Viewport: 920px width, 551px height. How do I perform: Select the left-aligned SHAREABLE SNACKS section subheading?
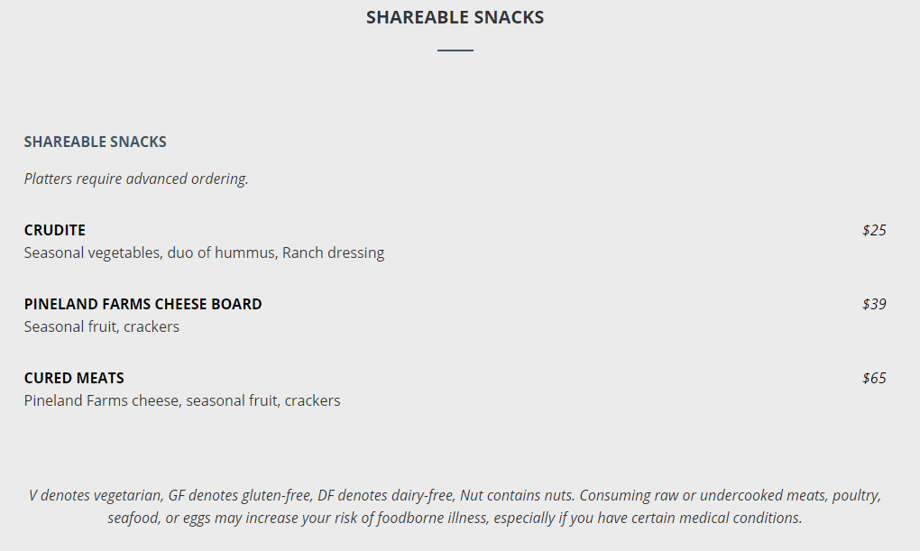click(95, 142)
